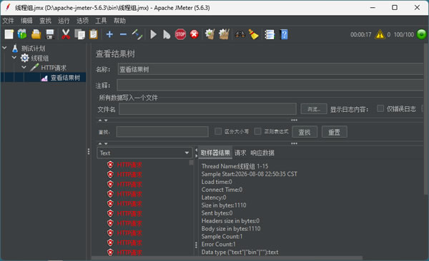Open the 选项 menu

click(82, 21)
